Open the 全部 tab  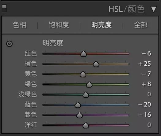click(141, 25)
